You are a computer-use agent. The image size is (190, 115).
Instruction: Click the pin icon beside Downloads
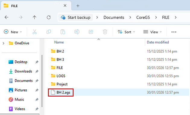(37, 72)
